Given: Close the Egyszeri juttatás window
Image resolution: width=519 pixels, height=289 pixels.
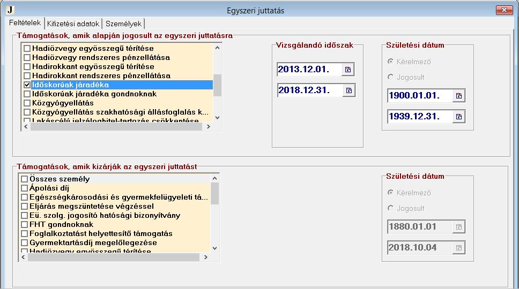Looking at the screenshot, I should click(x=504, y=10).
